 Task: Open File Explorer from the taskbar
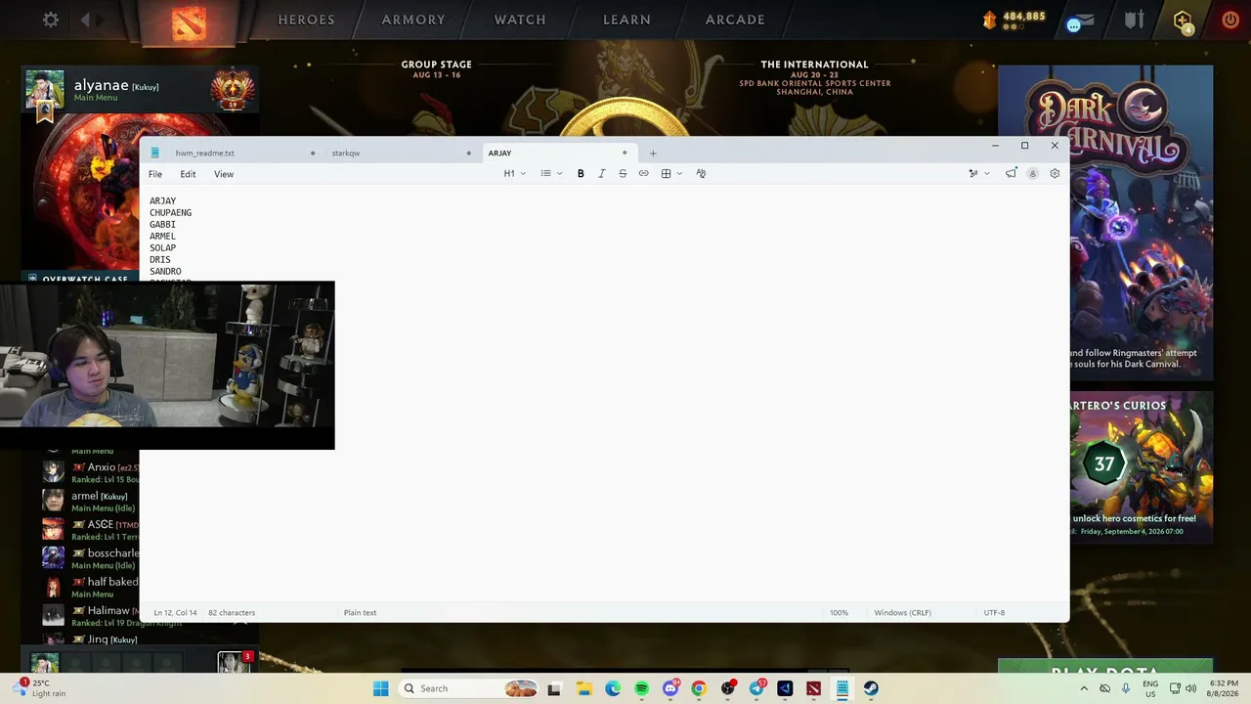click(583, 688)
